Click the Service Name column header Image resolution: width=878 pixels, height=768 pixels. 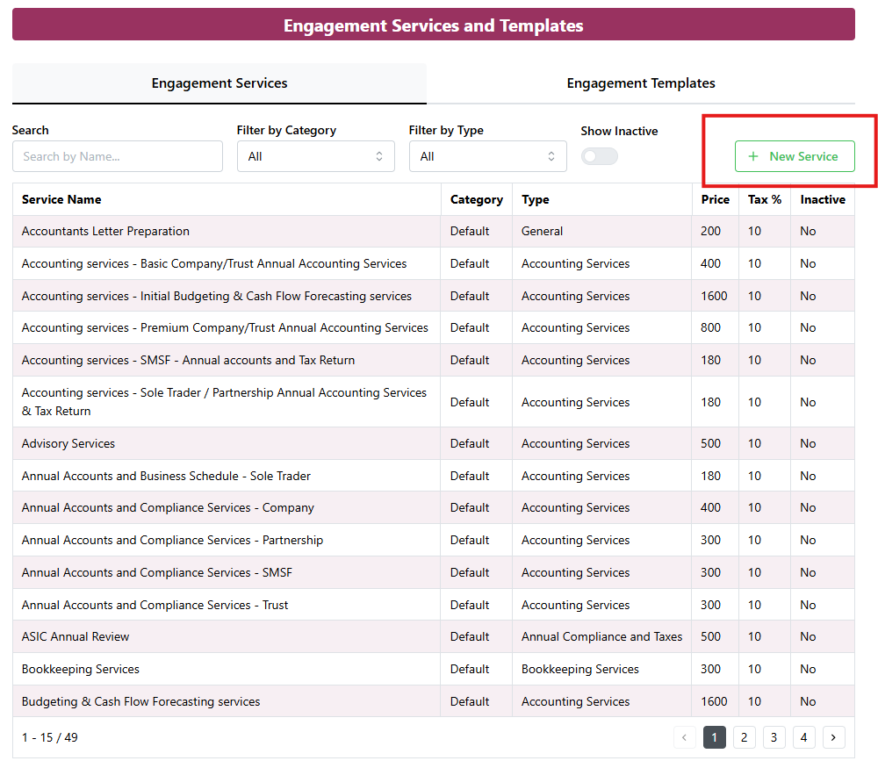click(61, 199)
